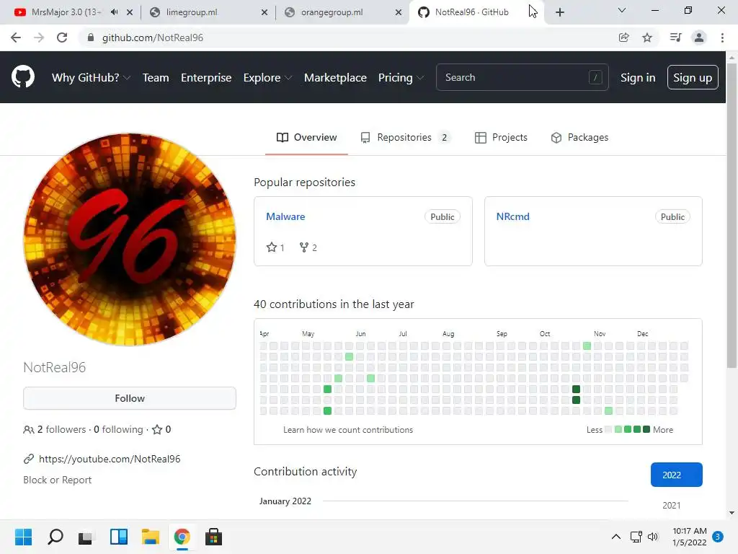738x554 pixels.
Task: Bookmark this page with the star icon
Action: pos(647,38)
